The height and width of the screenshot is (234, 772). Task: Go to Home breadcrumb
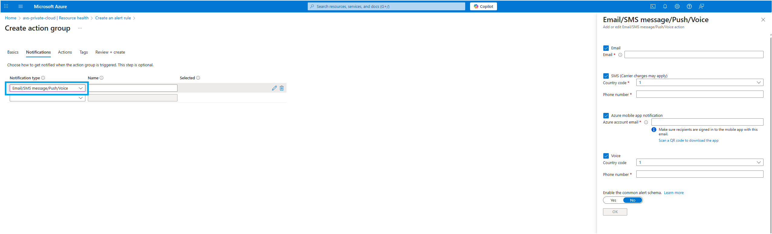[x=11, y=18]
